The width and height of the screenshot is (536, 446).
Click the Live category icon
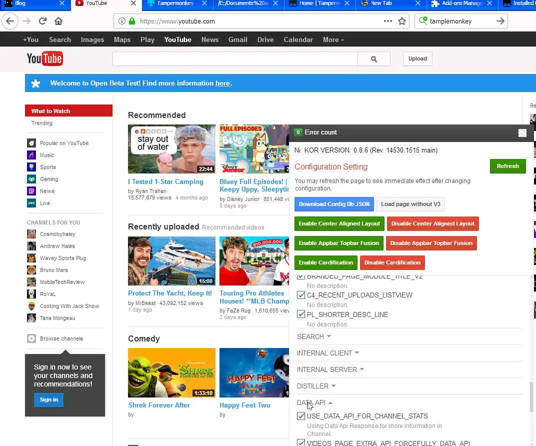[x=31, y=202]
